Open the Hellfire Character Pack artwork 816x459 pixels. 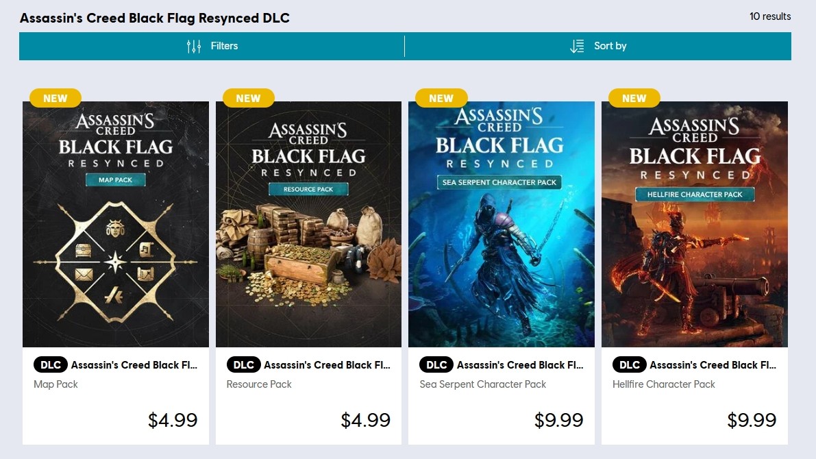click(x=695, y=224)
